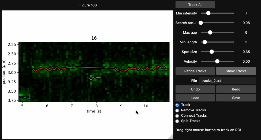The width and height of the screenshot is (261, 140).
Task: Click the Max gap slider handle
Action: click(x=210, y=32)
